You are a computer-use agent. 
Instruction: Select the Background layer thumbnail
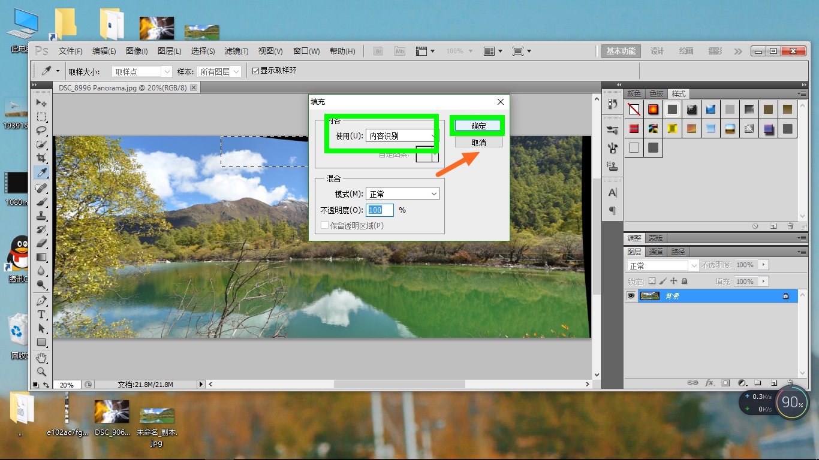pyautogui.click(x=650, y=296)
